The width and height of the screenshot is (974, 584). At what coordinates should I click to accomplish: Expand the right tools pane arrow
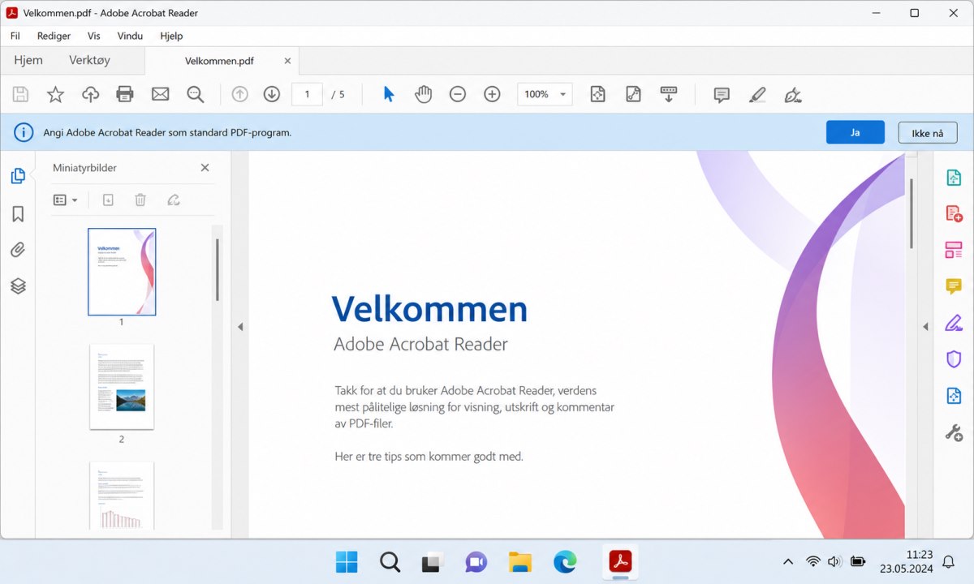coord(925,327)
